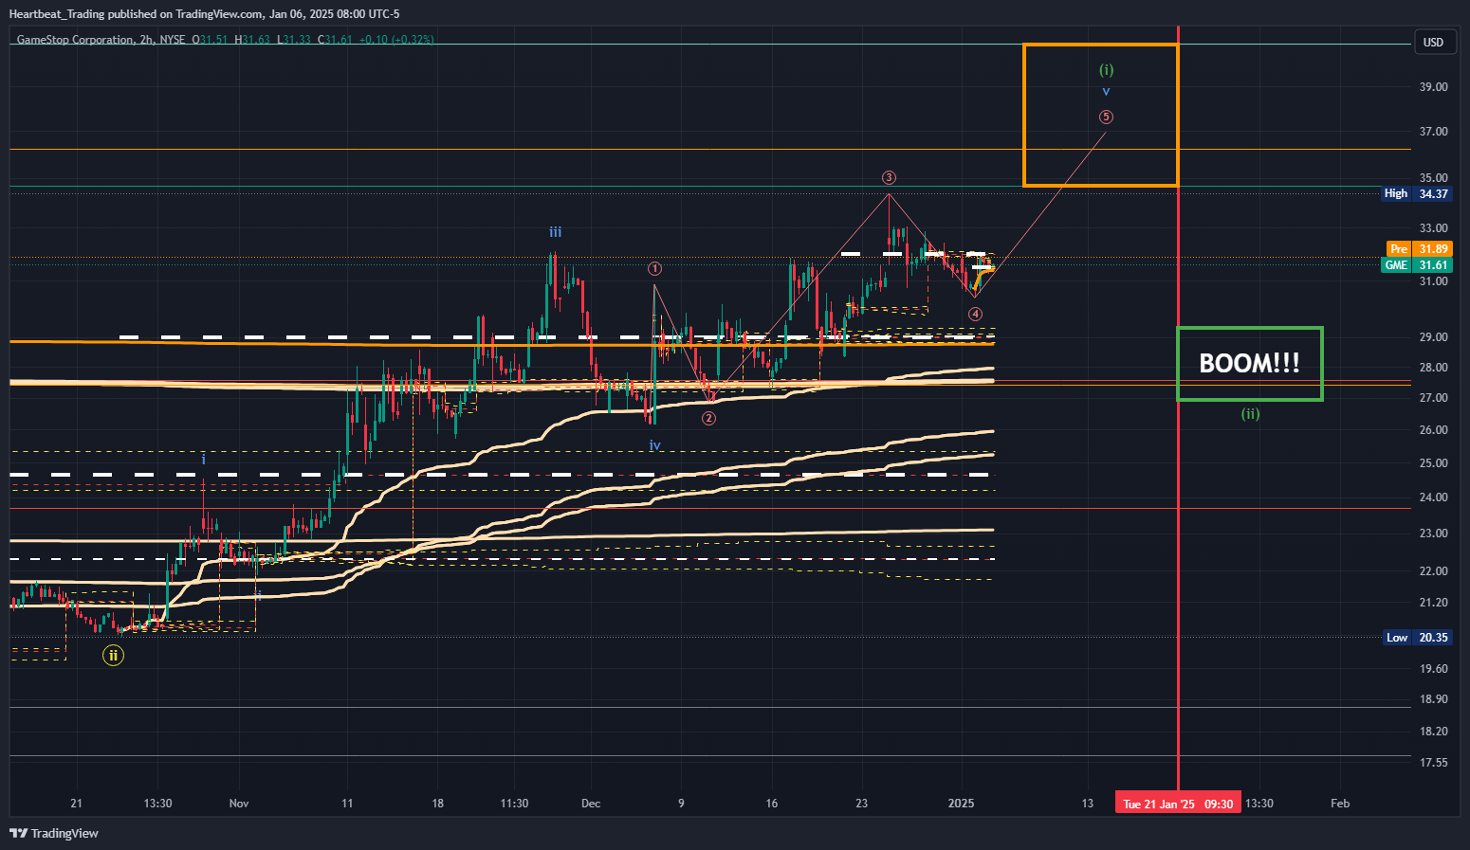This screenshot has width=1470, height=850.
Task: Click the 37.00 price axis value
Action: [x=1433, y=132]
